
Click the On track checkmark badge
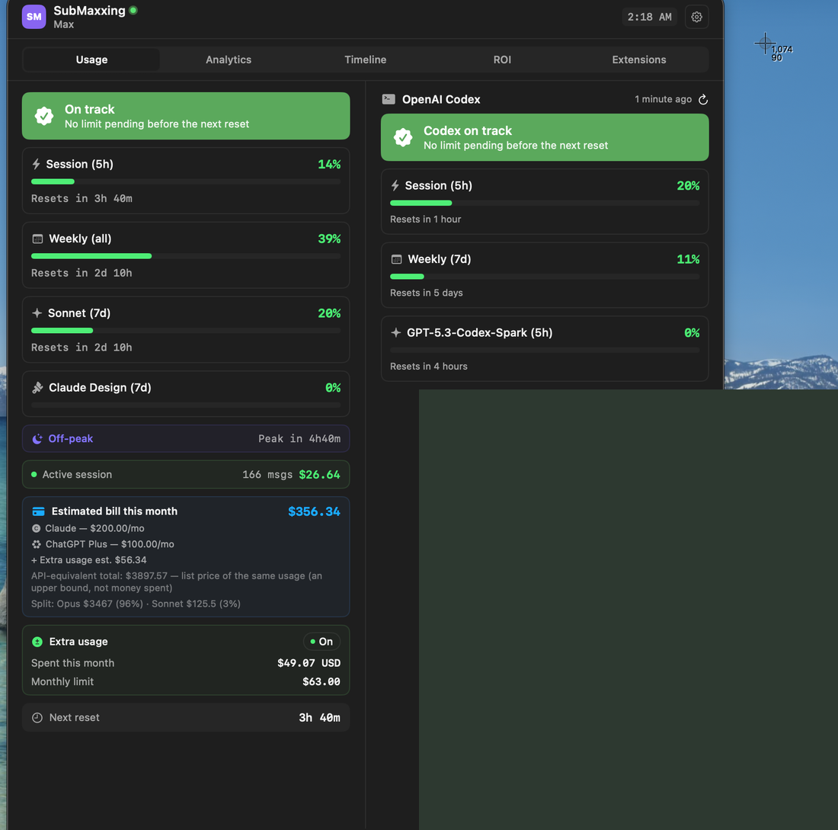(x=44, y=116)
